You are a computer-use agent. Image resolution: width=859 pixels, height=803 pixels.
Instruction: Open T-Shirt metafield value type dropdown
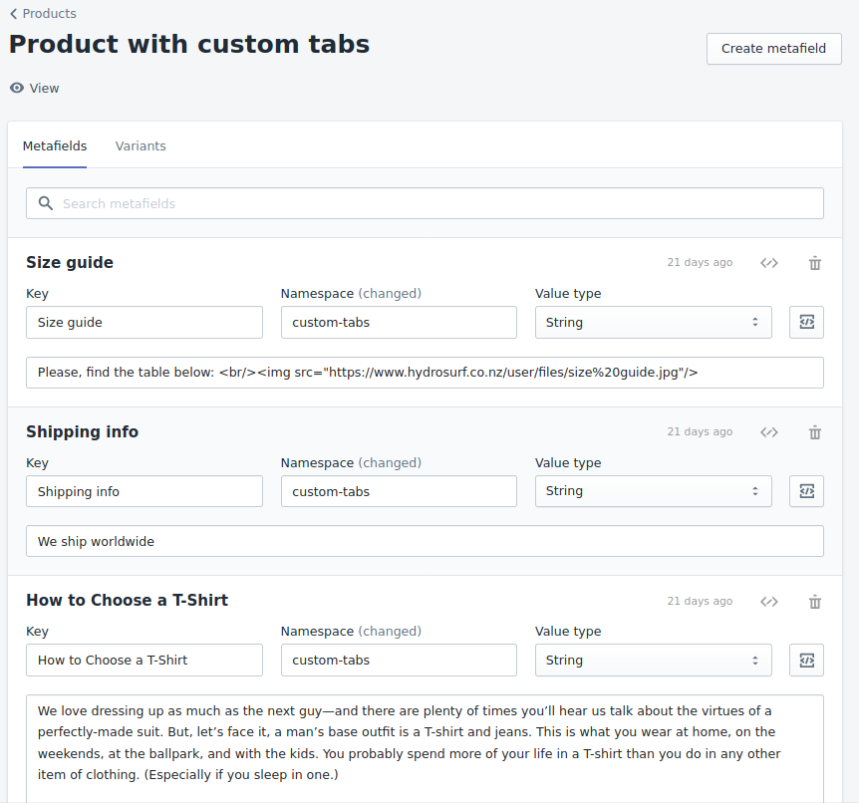(x=653, y=661)
